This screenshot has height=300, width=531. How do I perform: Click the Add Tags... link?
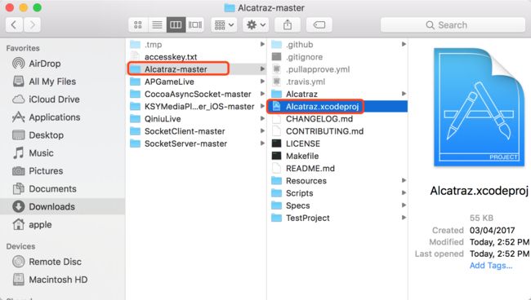click(491, 266)
